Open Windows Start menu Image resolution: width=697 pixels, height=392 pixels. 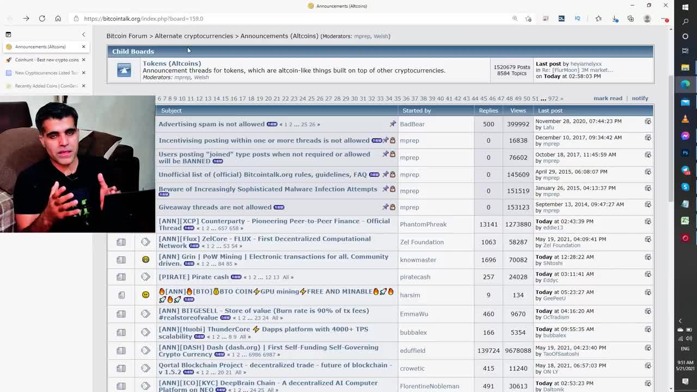(x=685, y=7)
